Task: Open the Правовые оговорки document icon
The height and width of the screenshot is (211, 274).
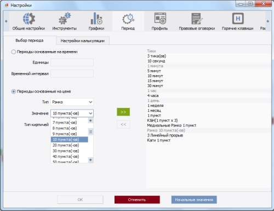Action: point(197,19)
